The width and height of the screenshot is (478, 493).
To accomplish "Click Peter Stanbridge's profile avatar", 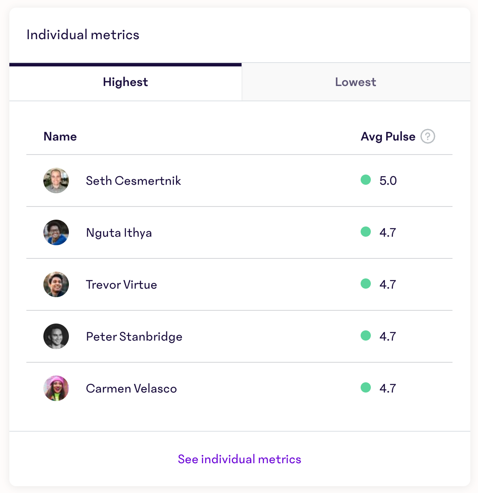I will click(x=56, y=336).
